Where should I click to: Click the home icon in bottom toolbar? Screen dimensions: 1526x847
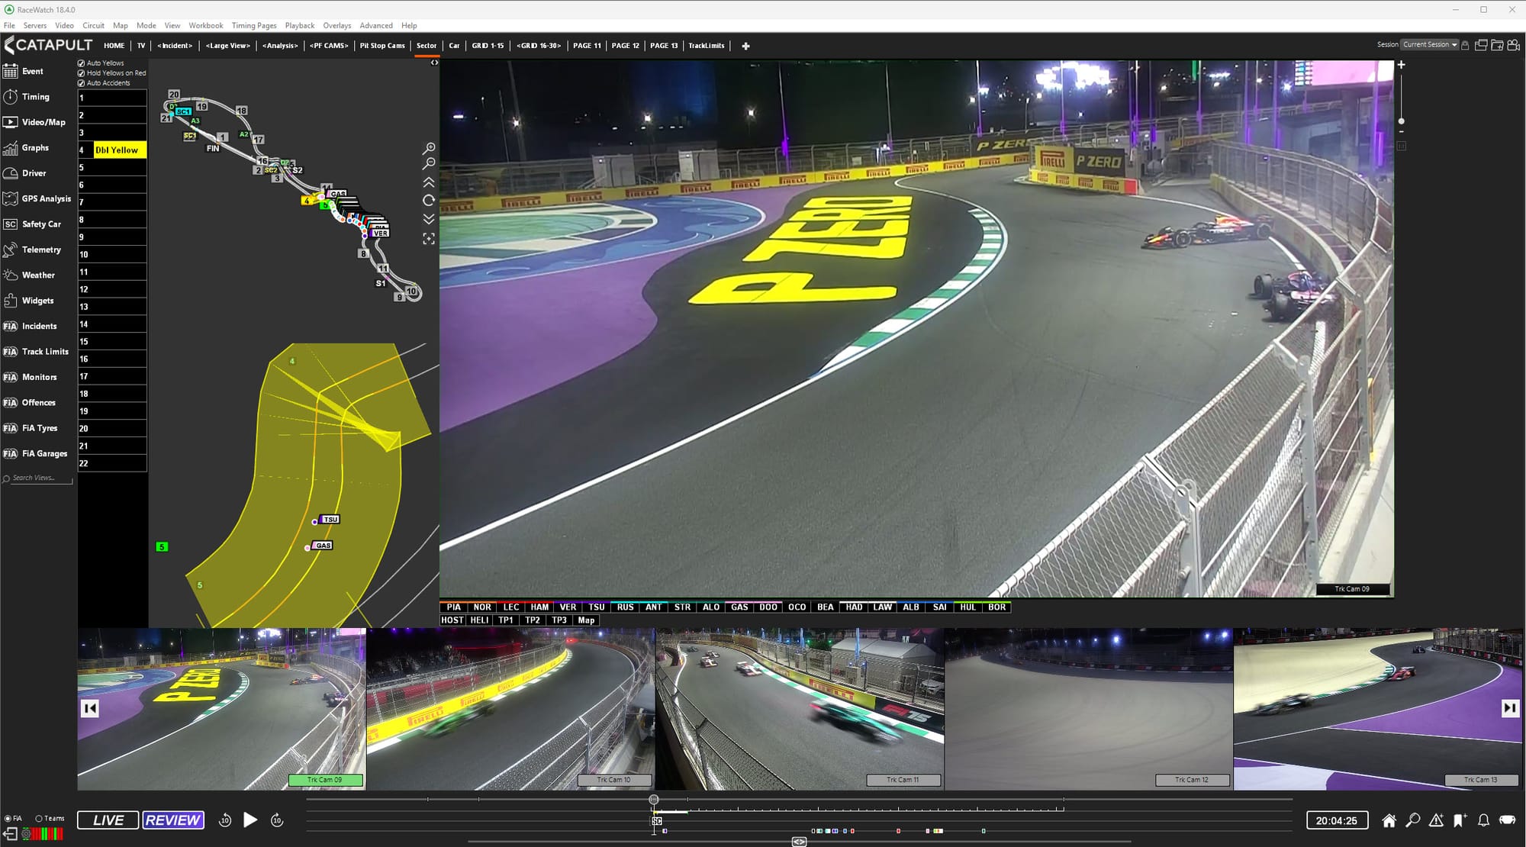1389,820
